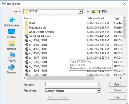Click the el_14007_14008 file icon
Image resolution: width=129 pixels, height=104 pixels.
pyautogui.click(x=27, y=58)
